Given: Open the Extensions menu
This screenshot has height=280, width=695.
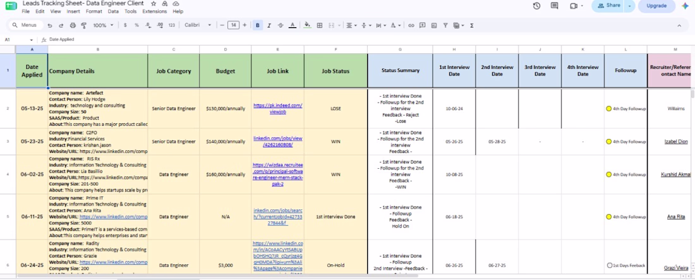Looking at the screenshot, I should click(155, 11).
